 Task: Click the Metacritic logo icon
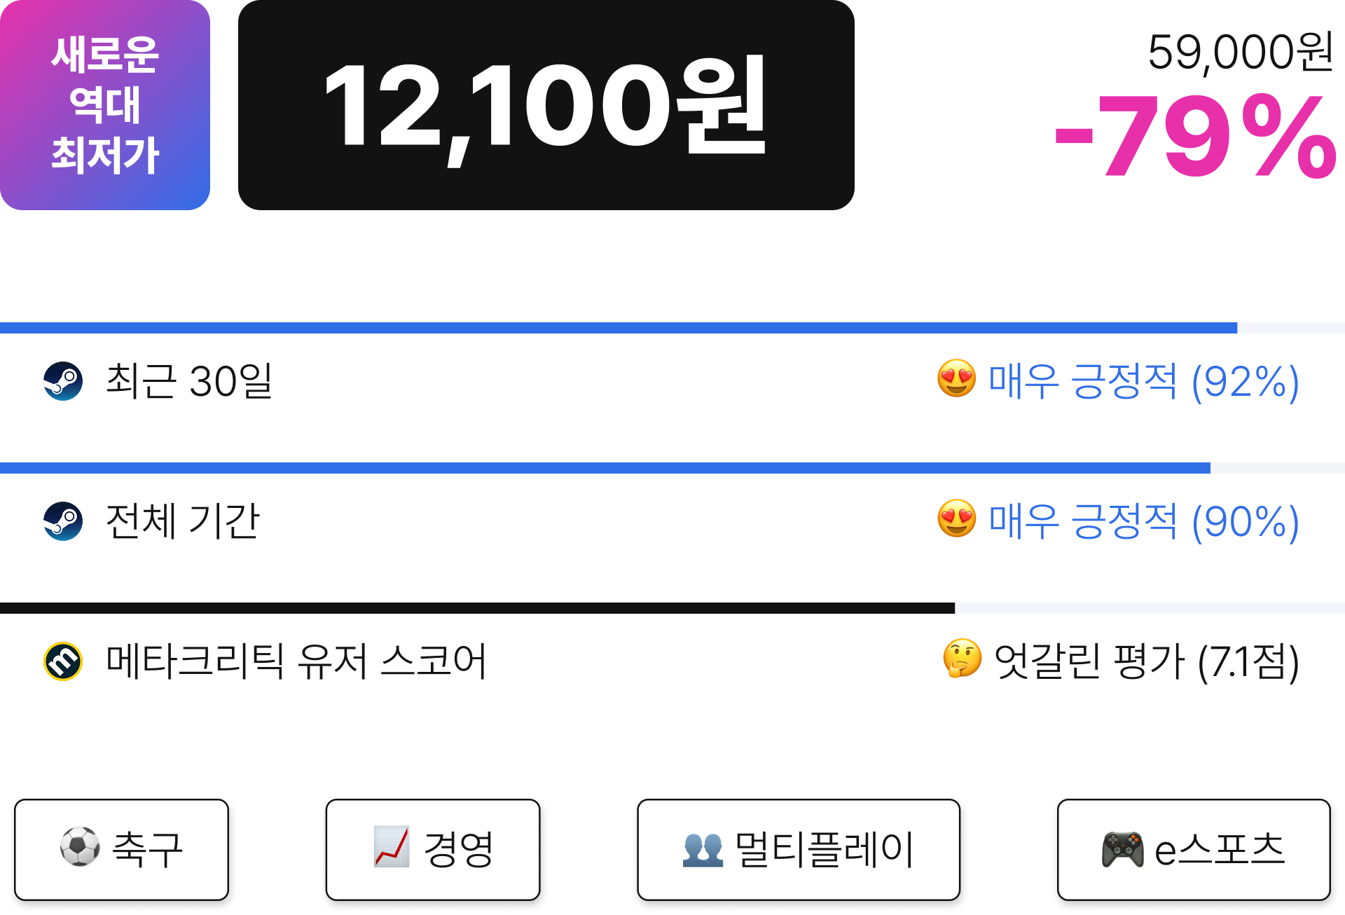[63, 661]
